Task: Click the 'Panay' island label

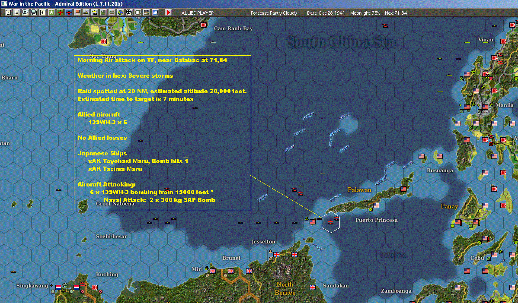Action: (x=449, y=206)
